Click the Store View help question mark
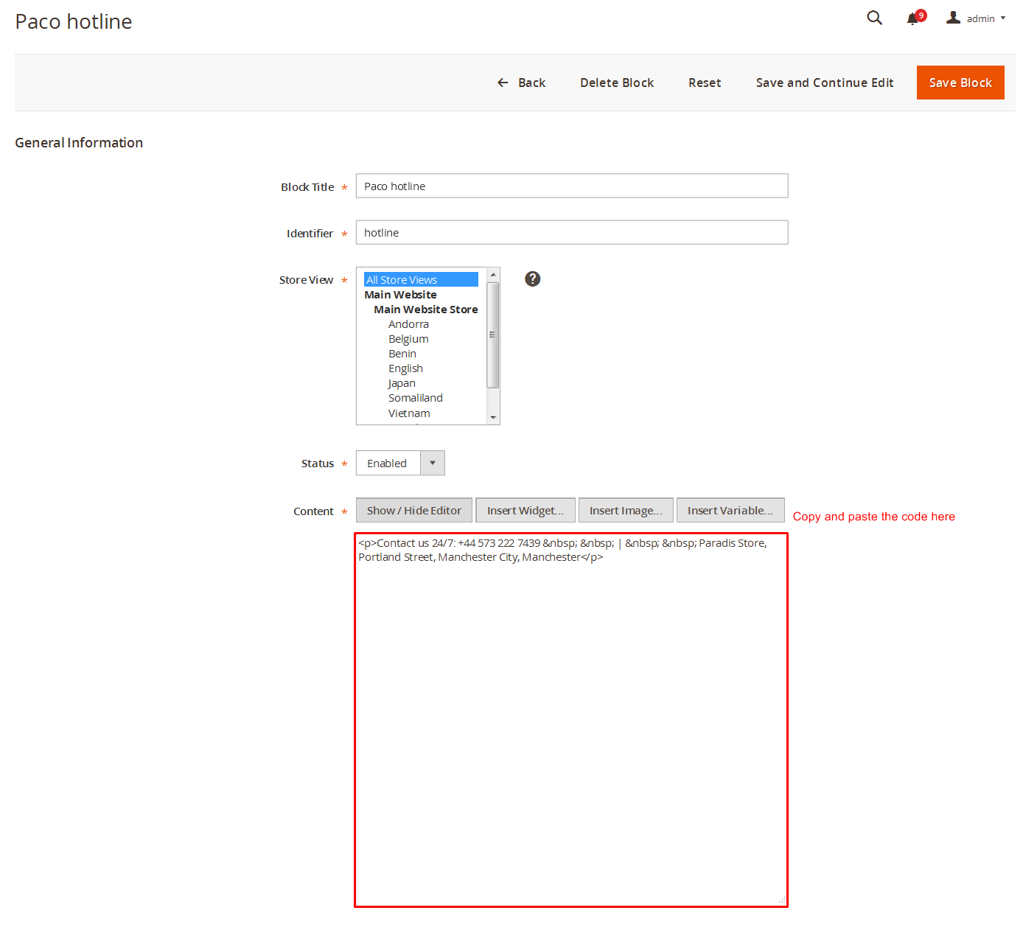 click(532, 279)
